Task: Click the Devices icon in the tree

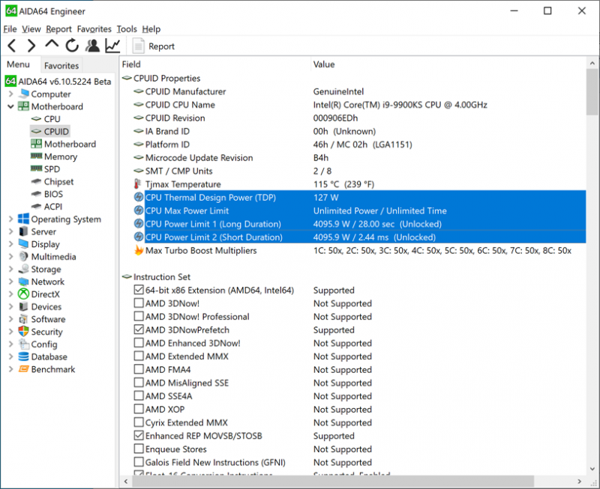Action: coord(24,306)
